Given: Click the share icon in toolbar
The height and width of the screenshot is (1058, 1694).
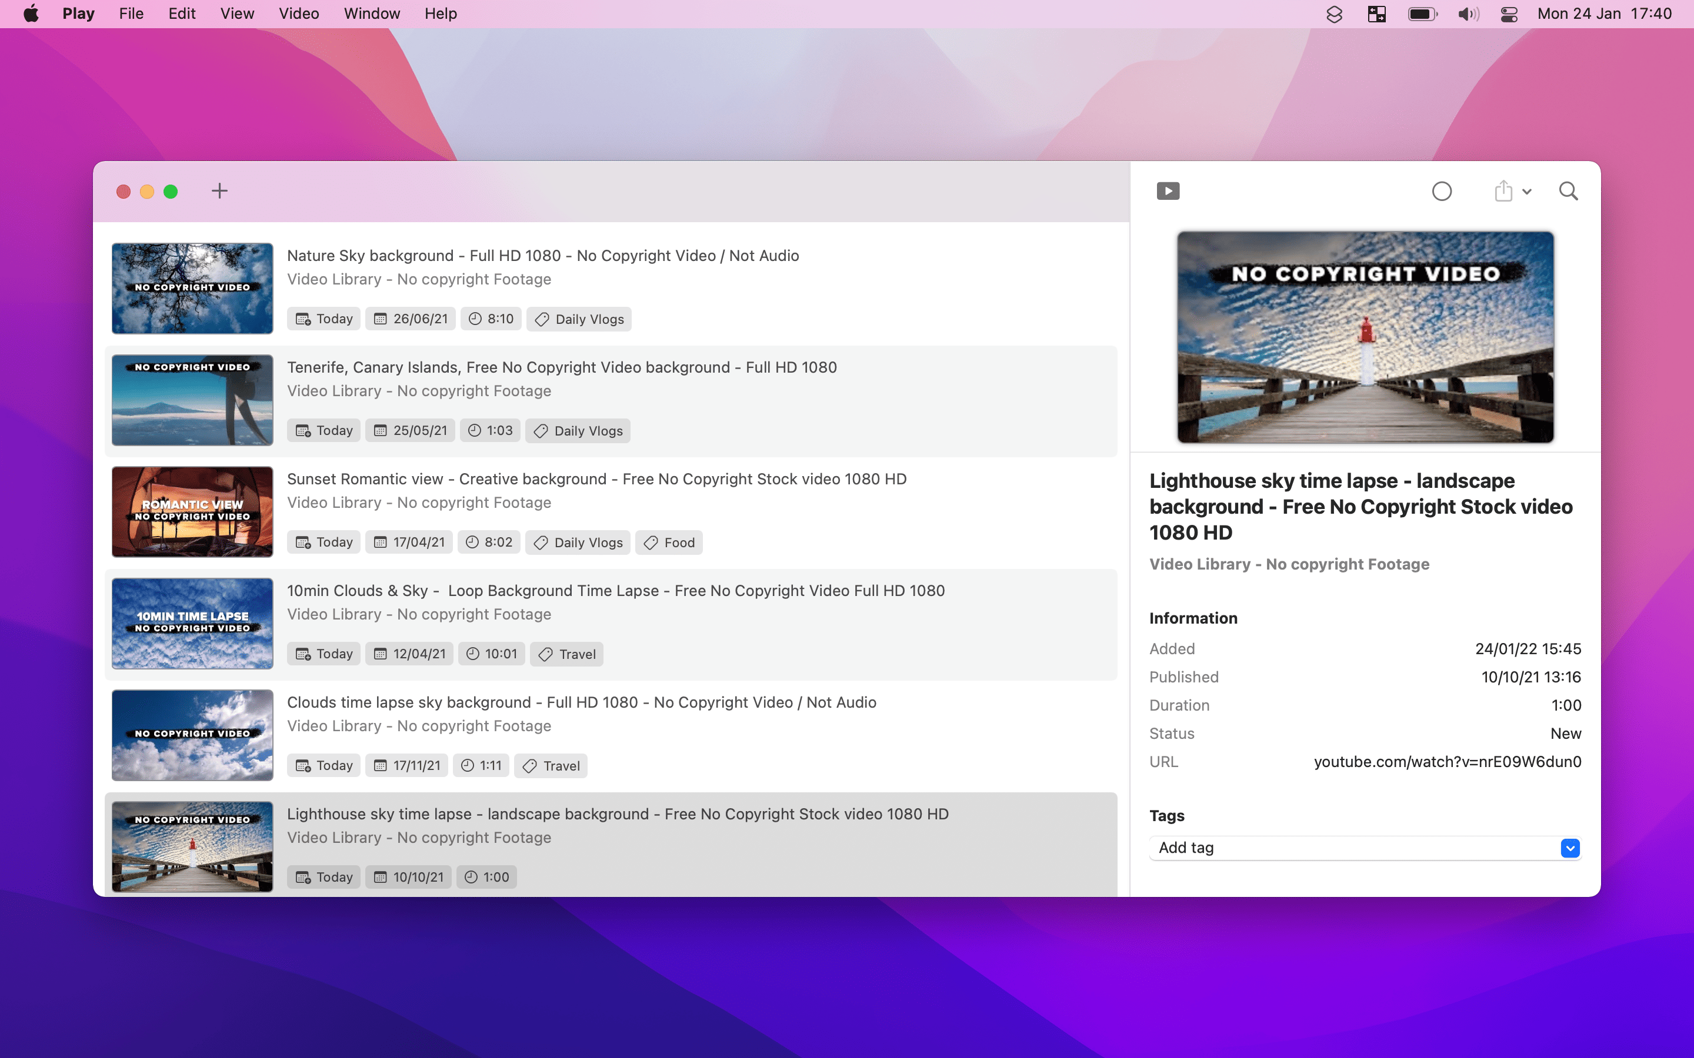Looking at the screenshot, I should (1503, 191).
